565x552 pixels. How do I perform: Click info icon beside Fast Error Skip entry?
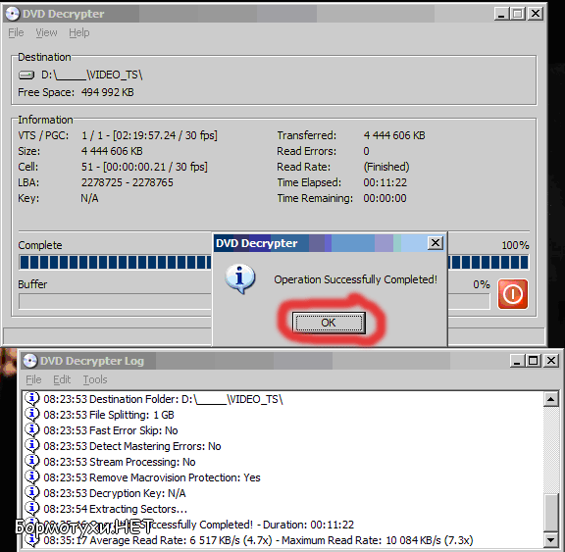32,430
